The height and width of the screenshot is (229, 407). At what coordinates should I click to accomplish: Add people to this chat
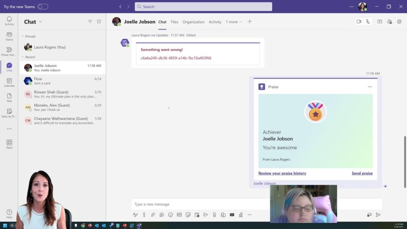coord(389,22)
